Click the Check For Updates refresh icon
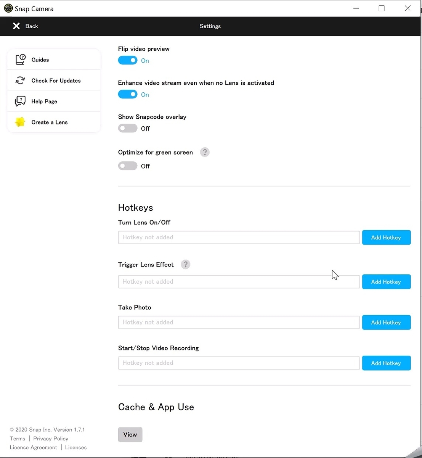The image size is (422, 458). [20, 80]
